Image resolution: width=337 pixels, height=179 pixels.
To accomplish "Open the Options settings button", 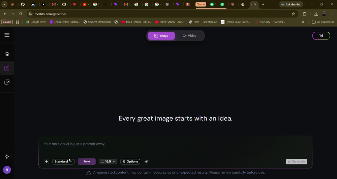I will coord(130,161).
